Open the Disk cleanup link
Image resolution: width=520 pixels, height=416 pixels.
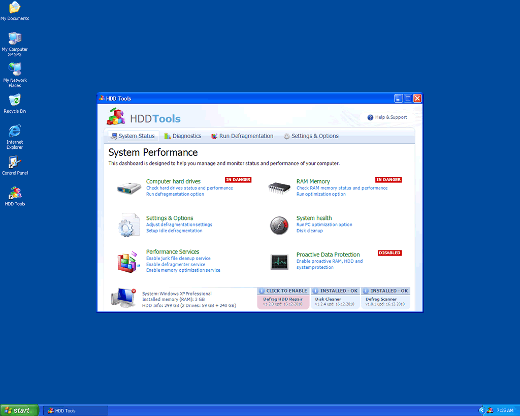tap(309, 231)
